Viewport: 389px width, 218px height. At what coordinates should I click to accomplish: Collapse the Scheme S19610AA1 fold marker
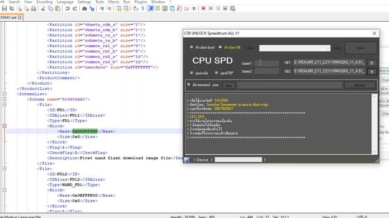pyautogui.click(x=4, y=99)
